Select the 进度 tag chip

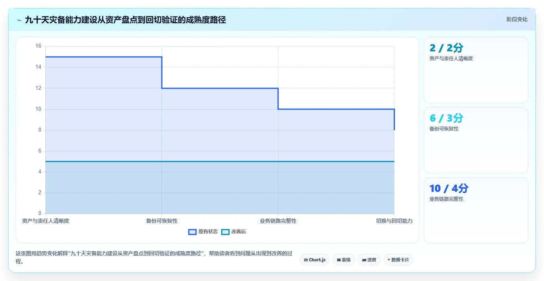pos(369,260)
